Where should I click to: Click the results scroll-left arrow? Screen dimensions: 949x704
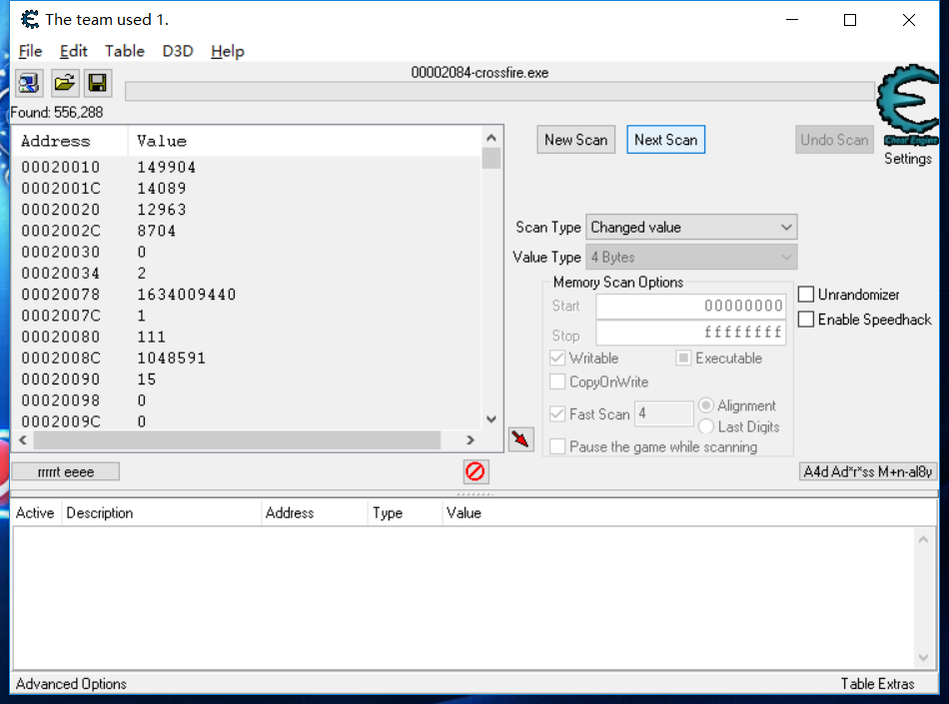23,440
